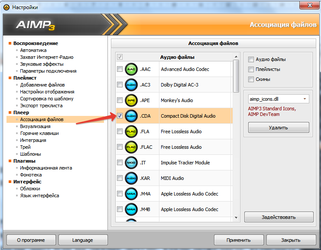
Task: Click the AAC file type icon
Action: (x=131, y=69)
